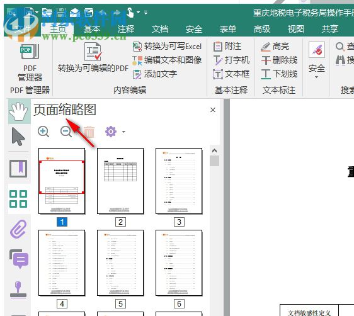Choose 编辑文本和图像 tool
Screen dimensions: 354x316
tap(167, 60)
